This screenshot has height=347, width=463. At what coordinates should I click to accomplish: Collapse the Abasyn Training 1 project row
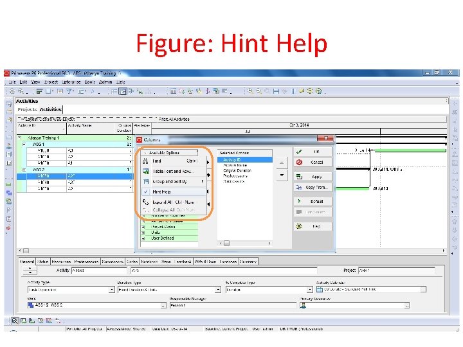point(19,138)
